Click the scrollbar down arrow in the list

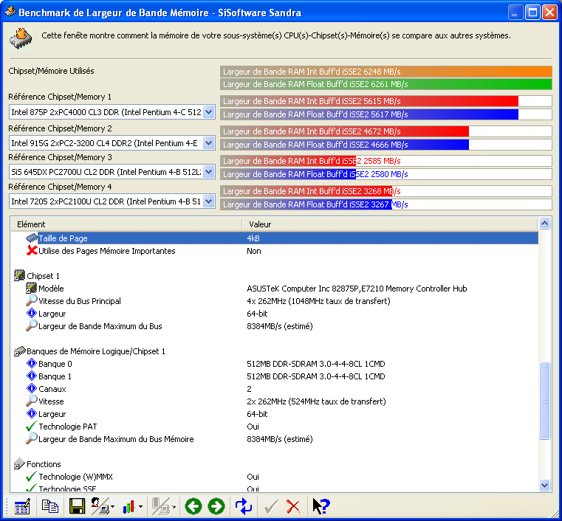click(544, 485)
